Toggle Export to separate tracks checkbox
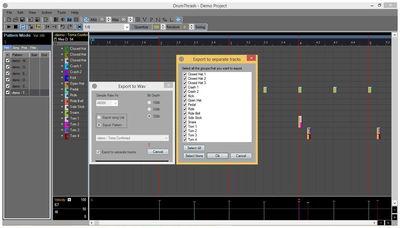 click(x=98, y=152)
